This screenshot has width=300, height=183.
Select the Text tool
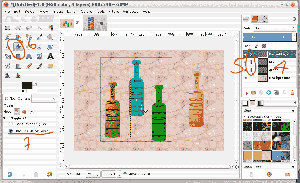[50, 56]
